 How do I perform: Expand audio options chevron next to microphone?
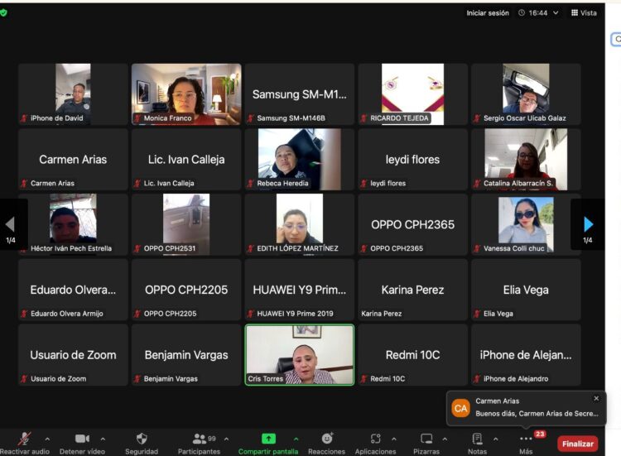click(x=47, y=439)
